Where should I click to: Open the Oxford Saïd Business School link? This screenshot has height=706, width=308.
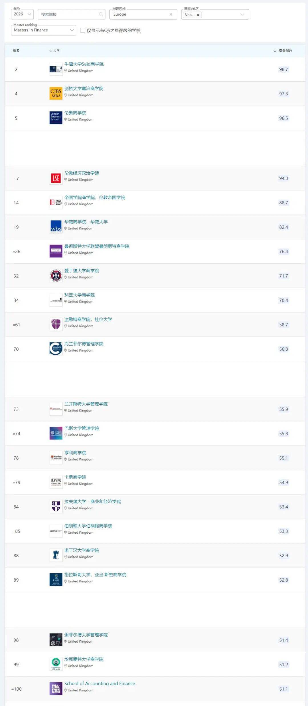coord(84,64)
